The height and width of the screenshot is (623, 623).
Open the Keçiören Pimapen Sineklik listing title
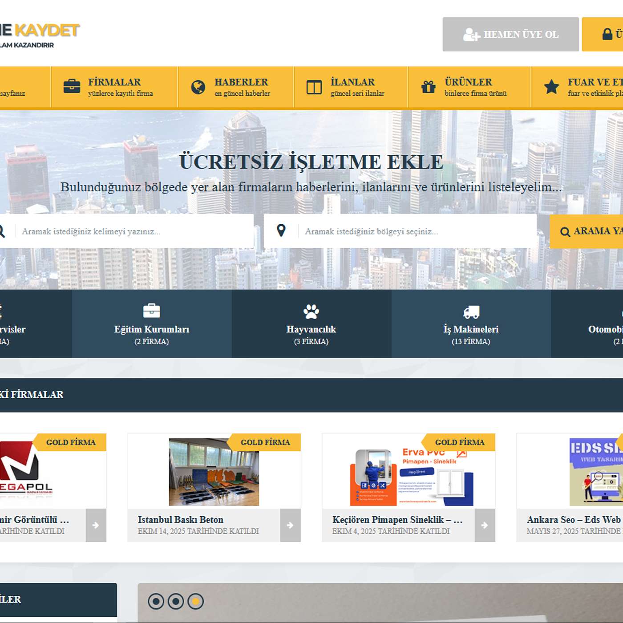397,519
